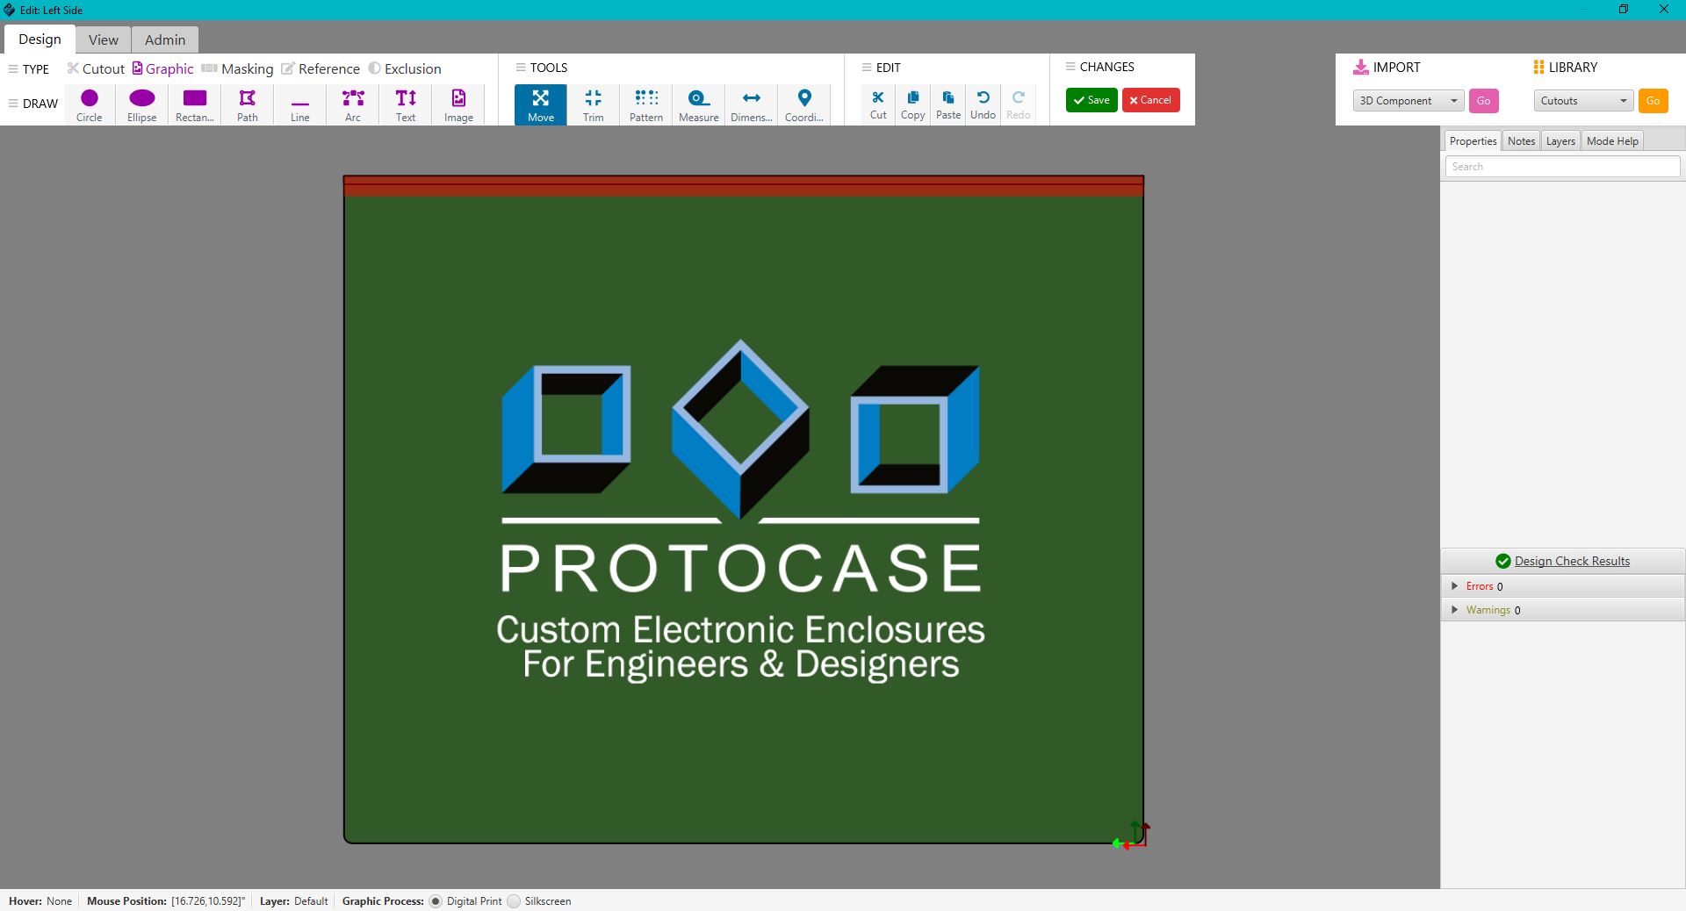
Task: Click the Library grid icon
Action: (x=1538, y=68)
